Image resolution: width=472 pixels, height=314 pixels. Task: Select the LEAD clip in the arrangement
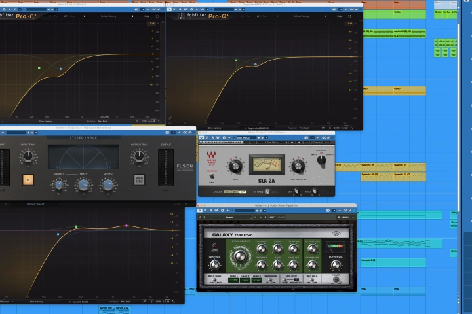pyautogui.click(x=409, y=90)
